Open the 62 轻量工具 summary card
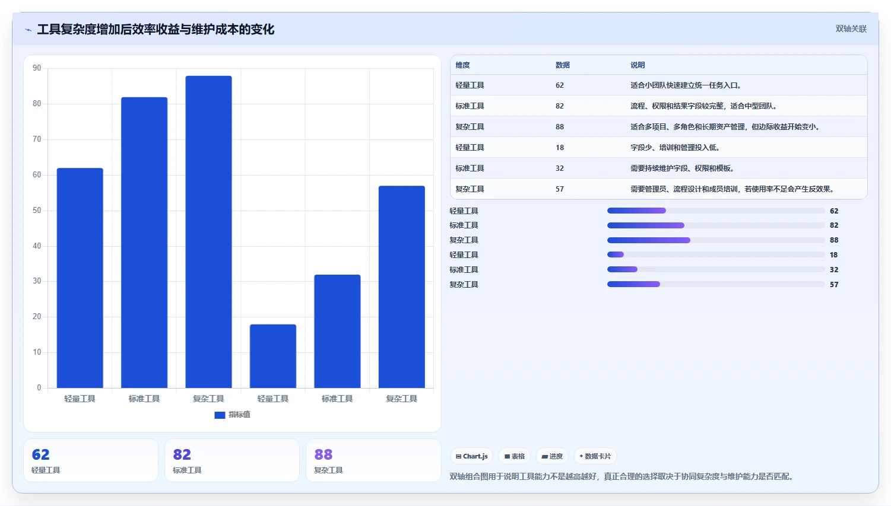 tap(91, 460)
